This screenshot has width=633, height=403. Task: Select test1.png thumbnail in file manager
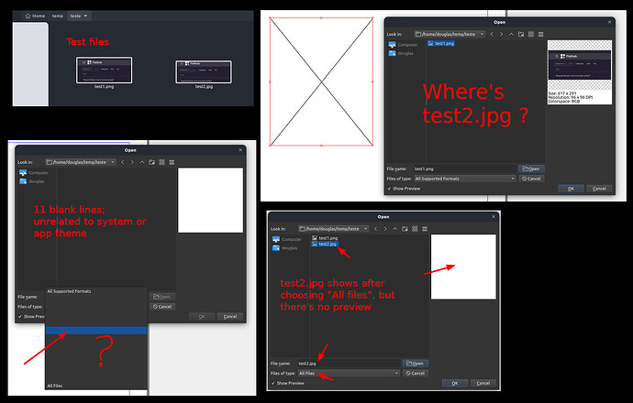coord(105,72)
